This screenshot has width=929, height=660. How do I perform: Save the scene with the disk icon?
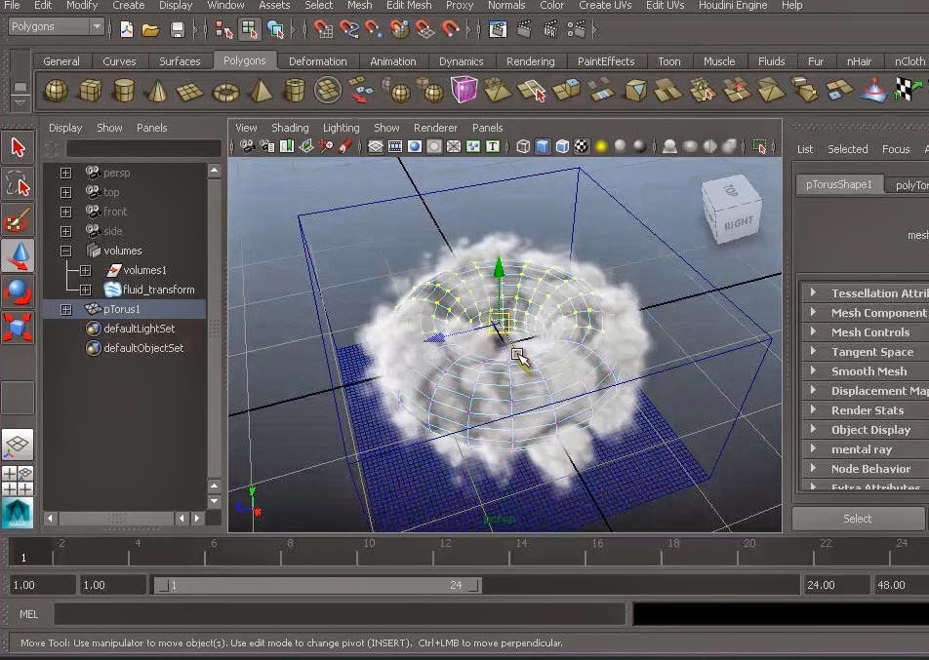177,29
